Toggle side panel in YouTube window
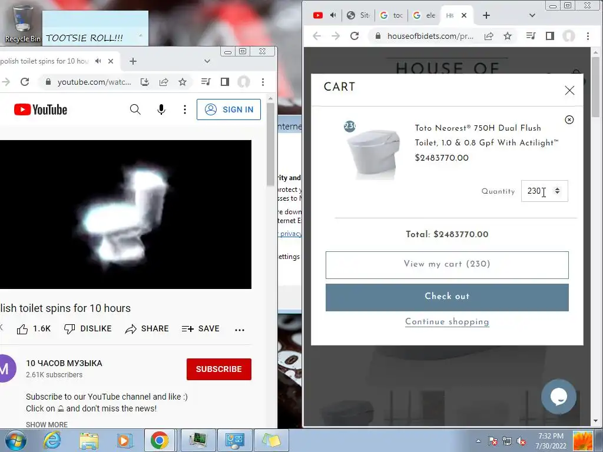Viewport: 603px width, 452px height. [225, 81]
